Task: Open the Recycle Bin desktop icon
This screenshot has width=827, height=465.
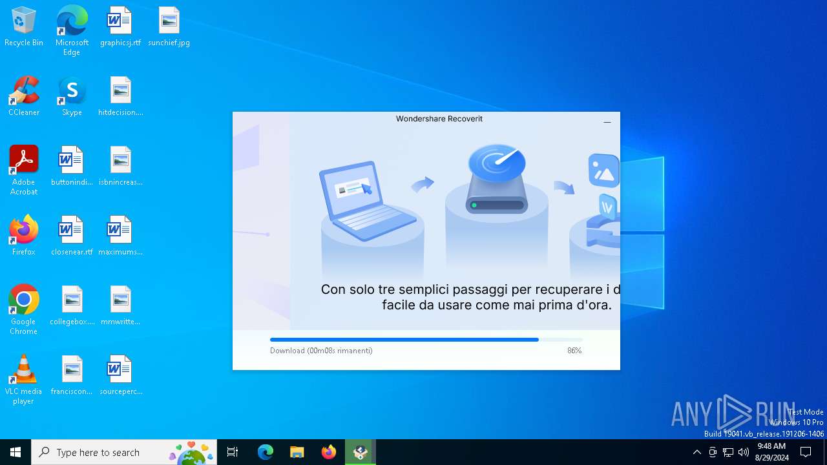Action: click(x=24, y=27)
